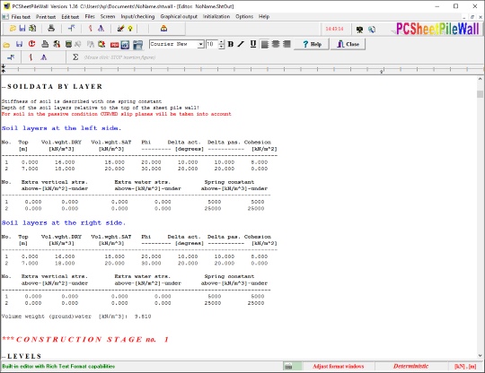Open the Options menu

(x=244, y=17)
